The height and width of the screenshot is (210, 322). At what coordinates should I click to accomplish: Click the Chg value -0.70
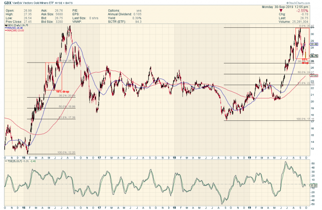305,14
